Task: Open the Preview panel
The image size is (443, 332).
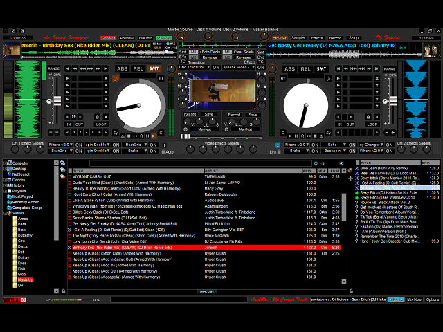Action: [x=127, y=38]
